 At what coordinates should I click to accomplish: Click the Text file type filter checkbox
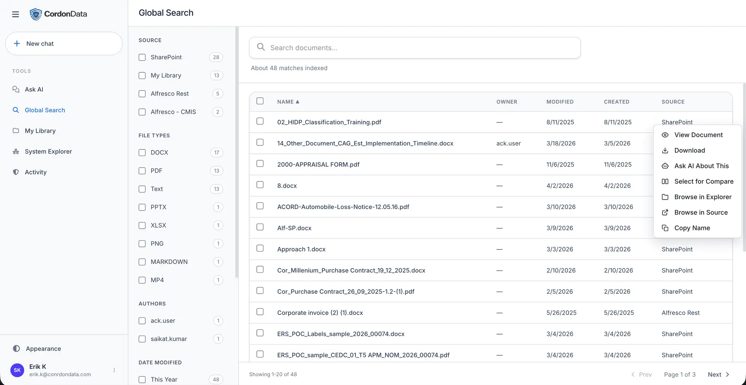click(142, 189)
